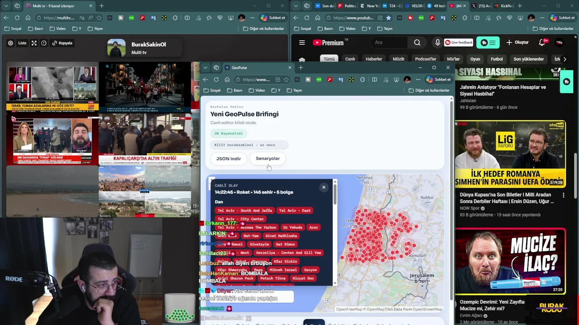Open Jahrein Anlatıyor video title link
This screenshot has height=325, width=579.
(x=503, y=90)
